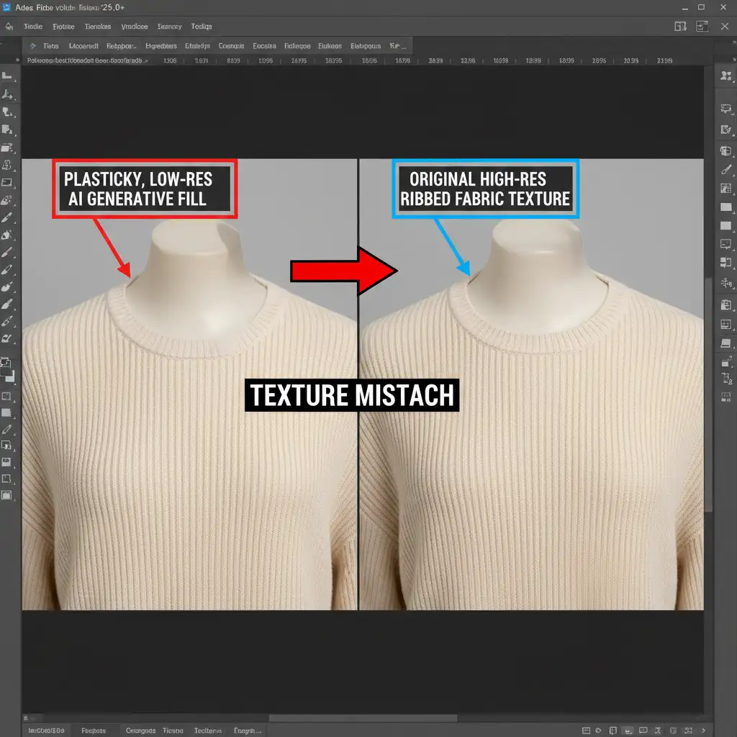Open the brush panel icon in the right dock
Viewport: 737px width, 737px height.
point(725,170)
